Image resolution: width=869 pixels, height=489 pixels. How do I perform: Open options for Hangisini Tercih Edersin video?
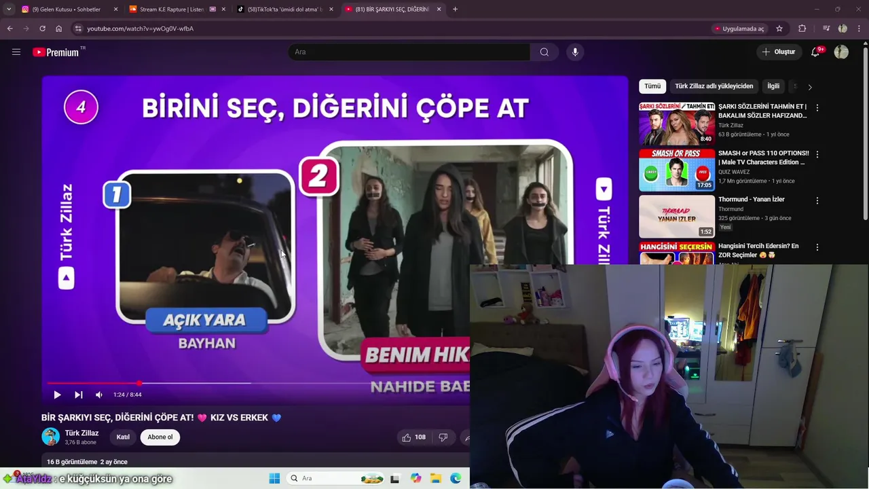coord(817,247)
